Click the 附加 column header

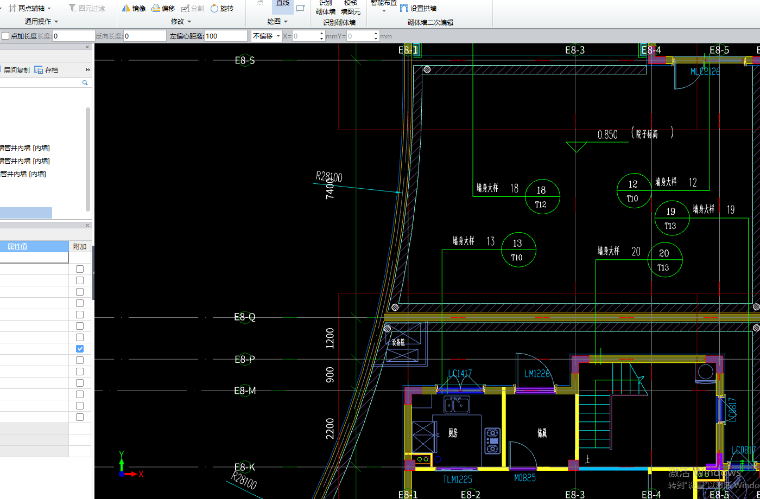80,246
